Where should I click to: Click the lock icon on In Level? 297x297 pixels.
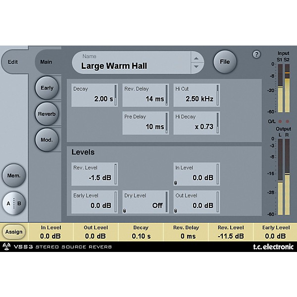coord(176,182)
